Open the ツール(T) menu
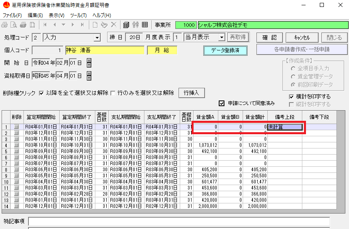Viewport: 349px width, 229px height. pyautogui.click(x=78, y=15)
